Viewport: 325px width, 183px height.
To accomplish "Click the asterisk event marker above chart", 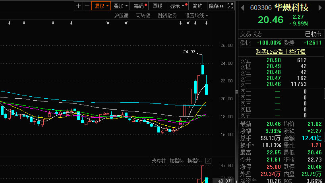I will 107,23.
